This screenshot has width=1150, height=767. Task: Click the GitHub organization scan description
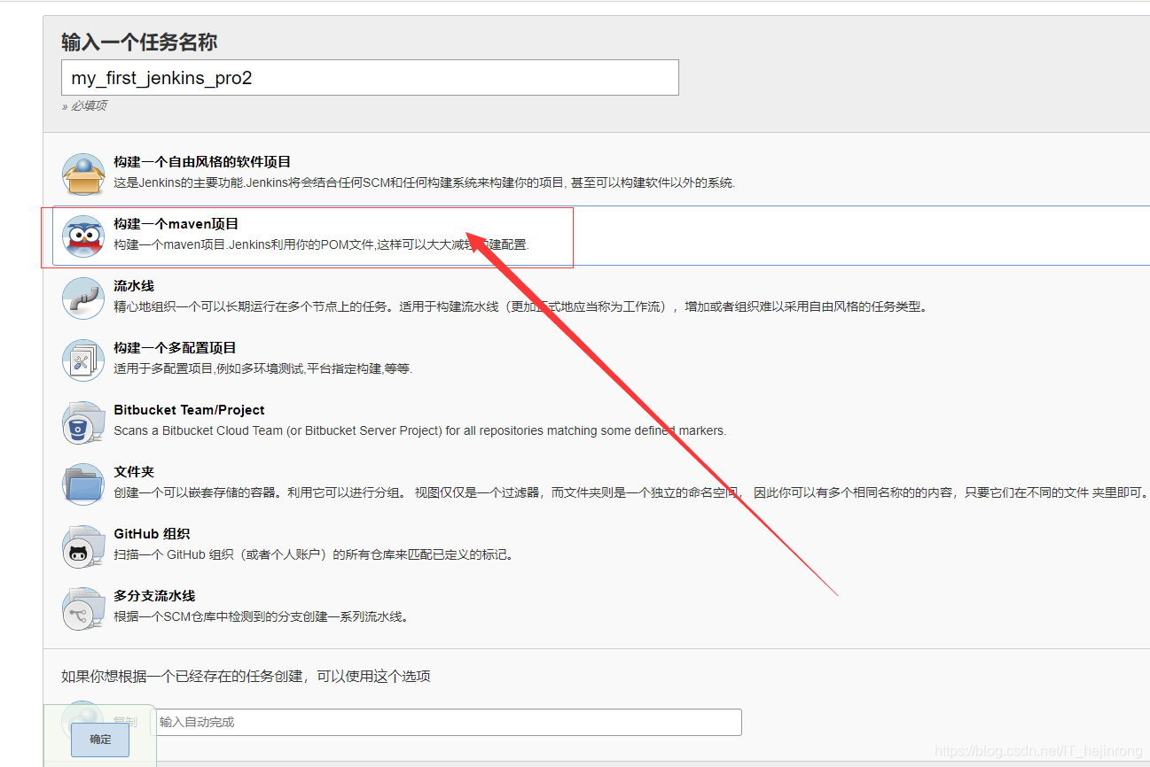pyautogui.click(x=314, y=555)
